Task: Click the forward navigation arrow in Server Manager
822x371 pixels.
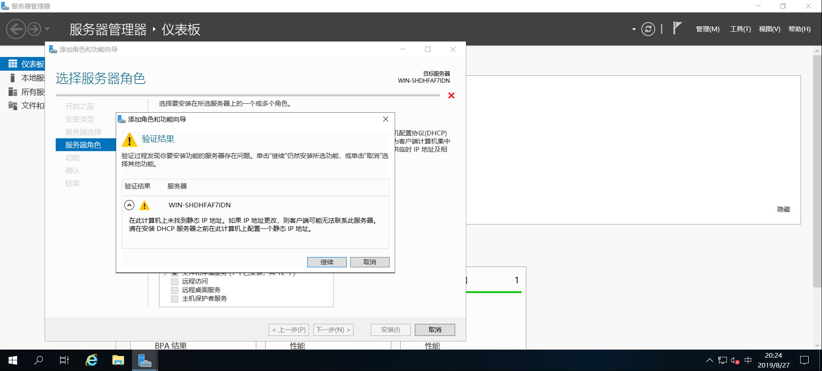Action: coord(34,29)
